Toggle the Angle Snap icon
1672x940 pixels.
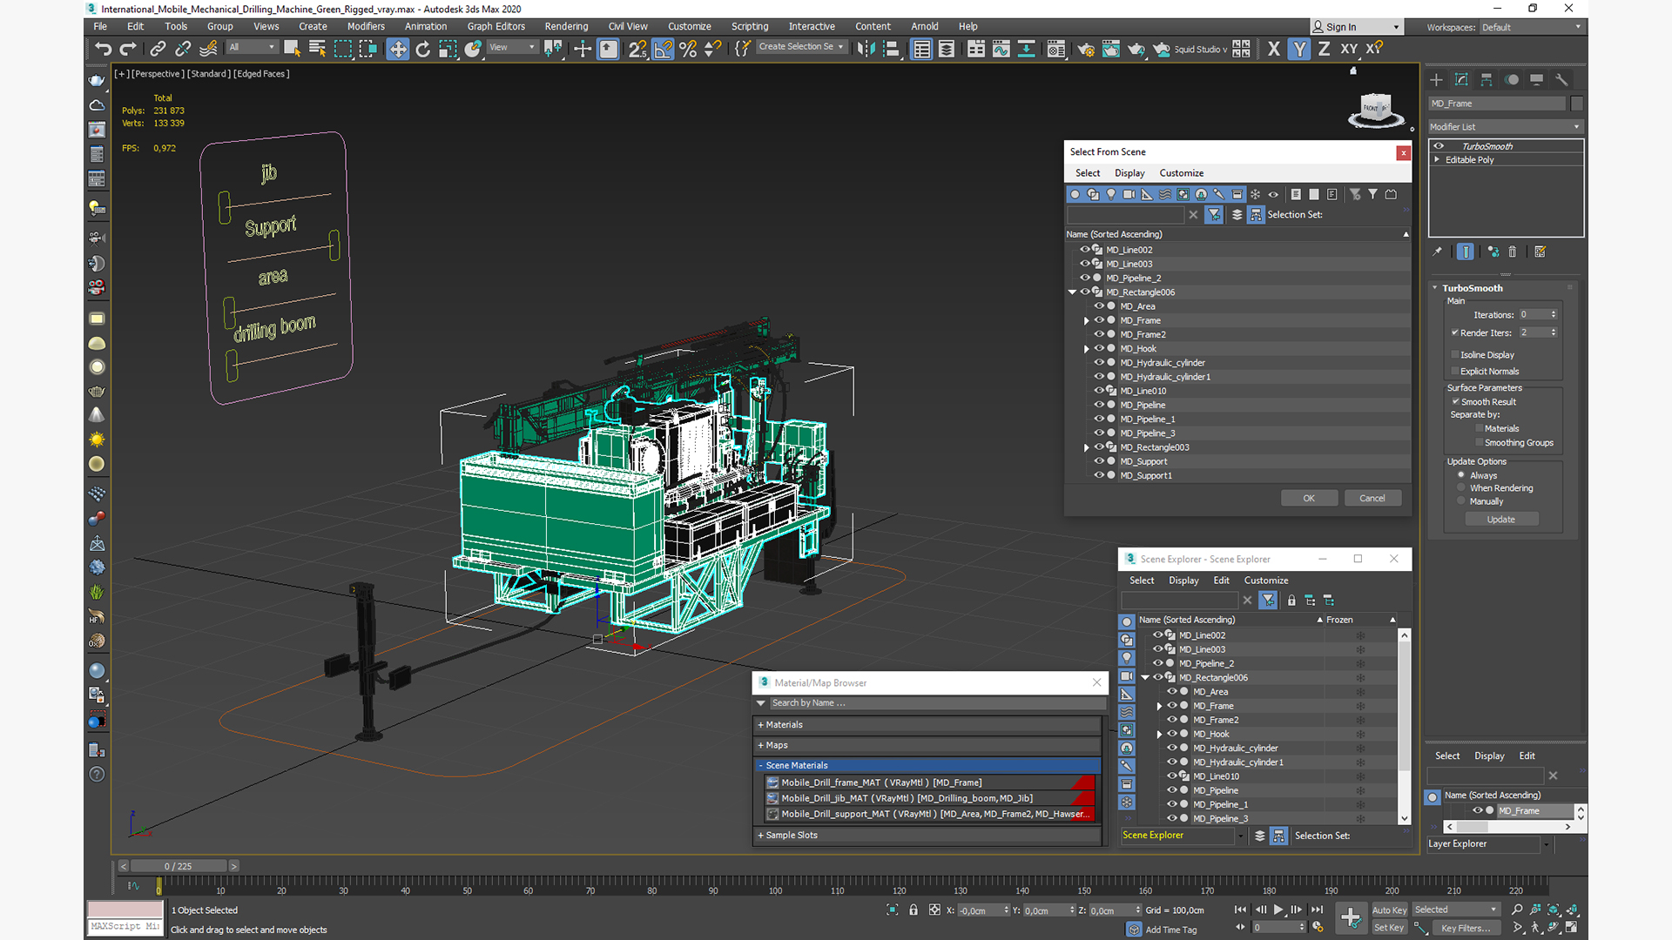tap(663, 50)
